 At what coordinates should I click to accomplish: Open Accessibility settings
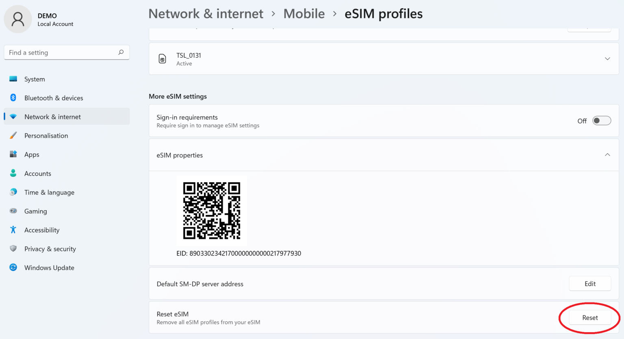click(41, 230)
